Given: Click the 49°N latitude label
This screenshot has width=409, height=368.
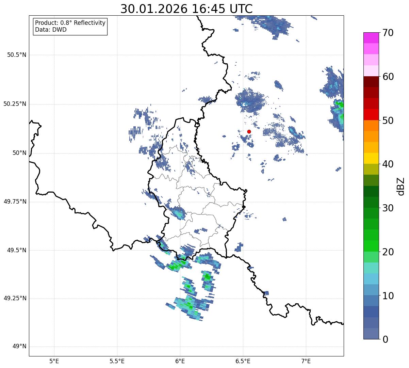Looking at the screenshot, I should point(19,347).
